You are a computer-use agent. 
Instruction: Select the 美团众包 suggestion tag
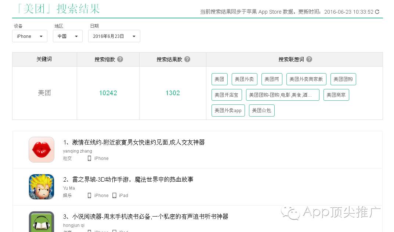[261, 110]
